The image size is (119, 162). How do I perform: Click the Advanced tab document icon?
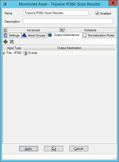5,30
